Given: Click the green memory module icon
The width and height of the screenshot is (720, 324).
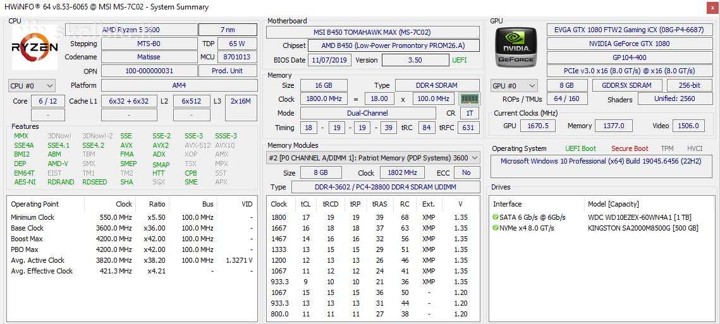Looking at the screenshot, I should [x=469, y=99].
